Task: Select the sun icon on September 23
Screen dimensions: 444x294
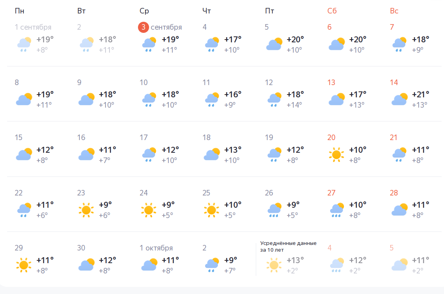Action: (86, 210)
